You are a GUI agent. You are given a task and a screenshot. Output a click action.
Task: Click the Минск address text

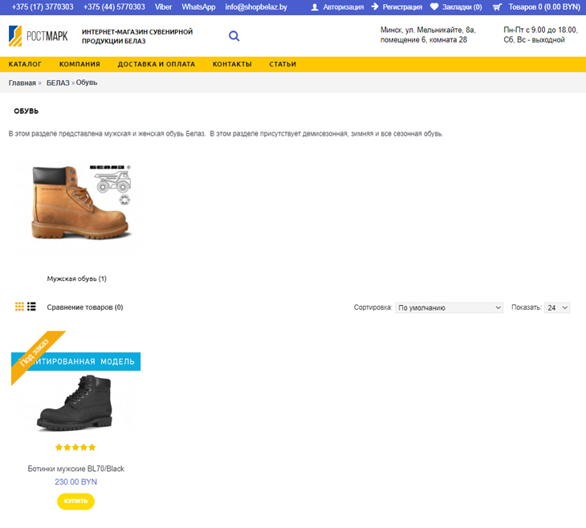point(428,35)
